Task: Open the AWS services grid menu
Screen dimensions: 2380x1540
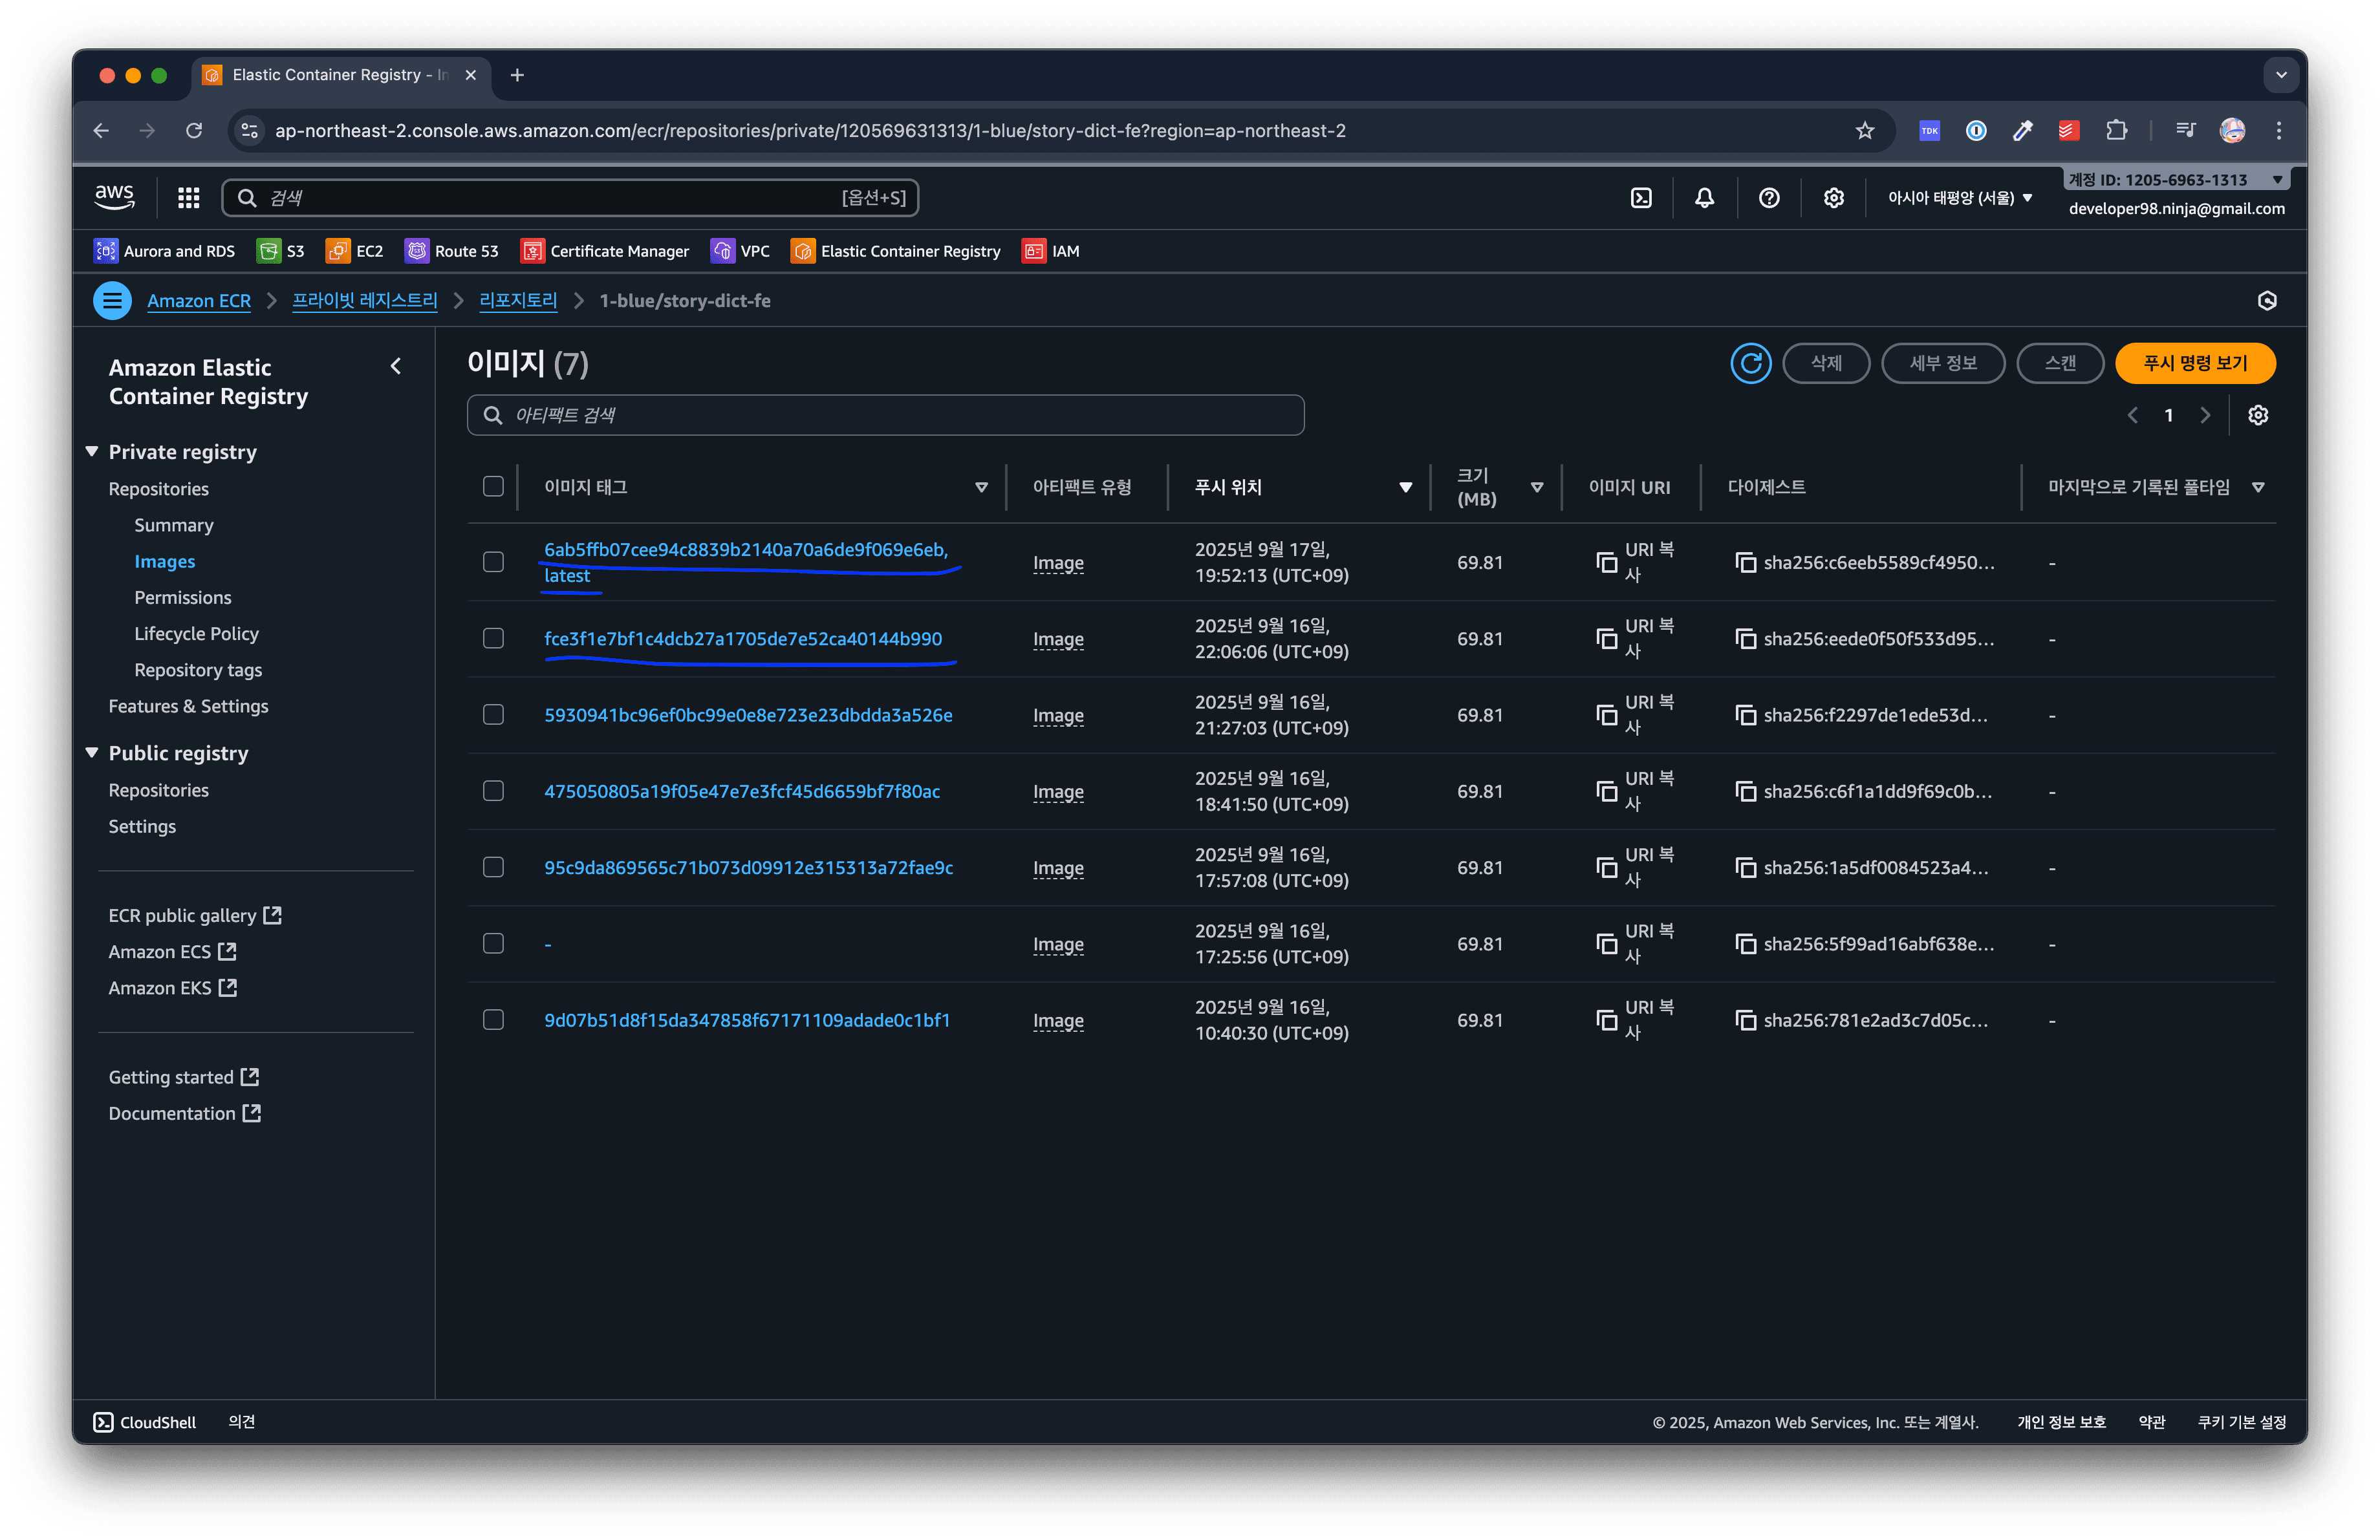Action: [x=188, y=198]
